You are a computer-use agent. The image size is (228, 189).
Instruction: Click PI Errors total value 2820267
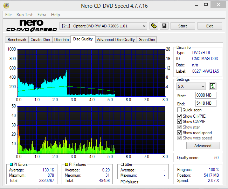pyautogui.click(x=47, y=181)
